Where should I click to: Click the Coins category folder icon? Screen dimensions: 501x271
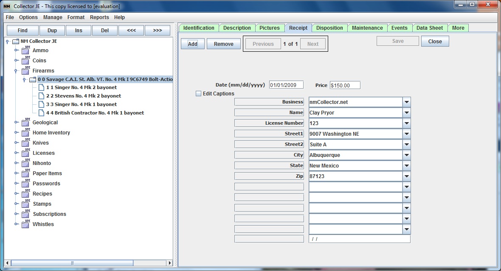(25, 61)
